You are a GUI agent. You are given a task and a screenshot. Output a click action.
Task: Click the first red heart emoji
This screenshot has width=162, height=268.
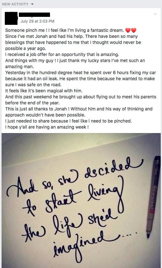point(128,31)
